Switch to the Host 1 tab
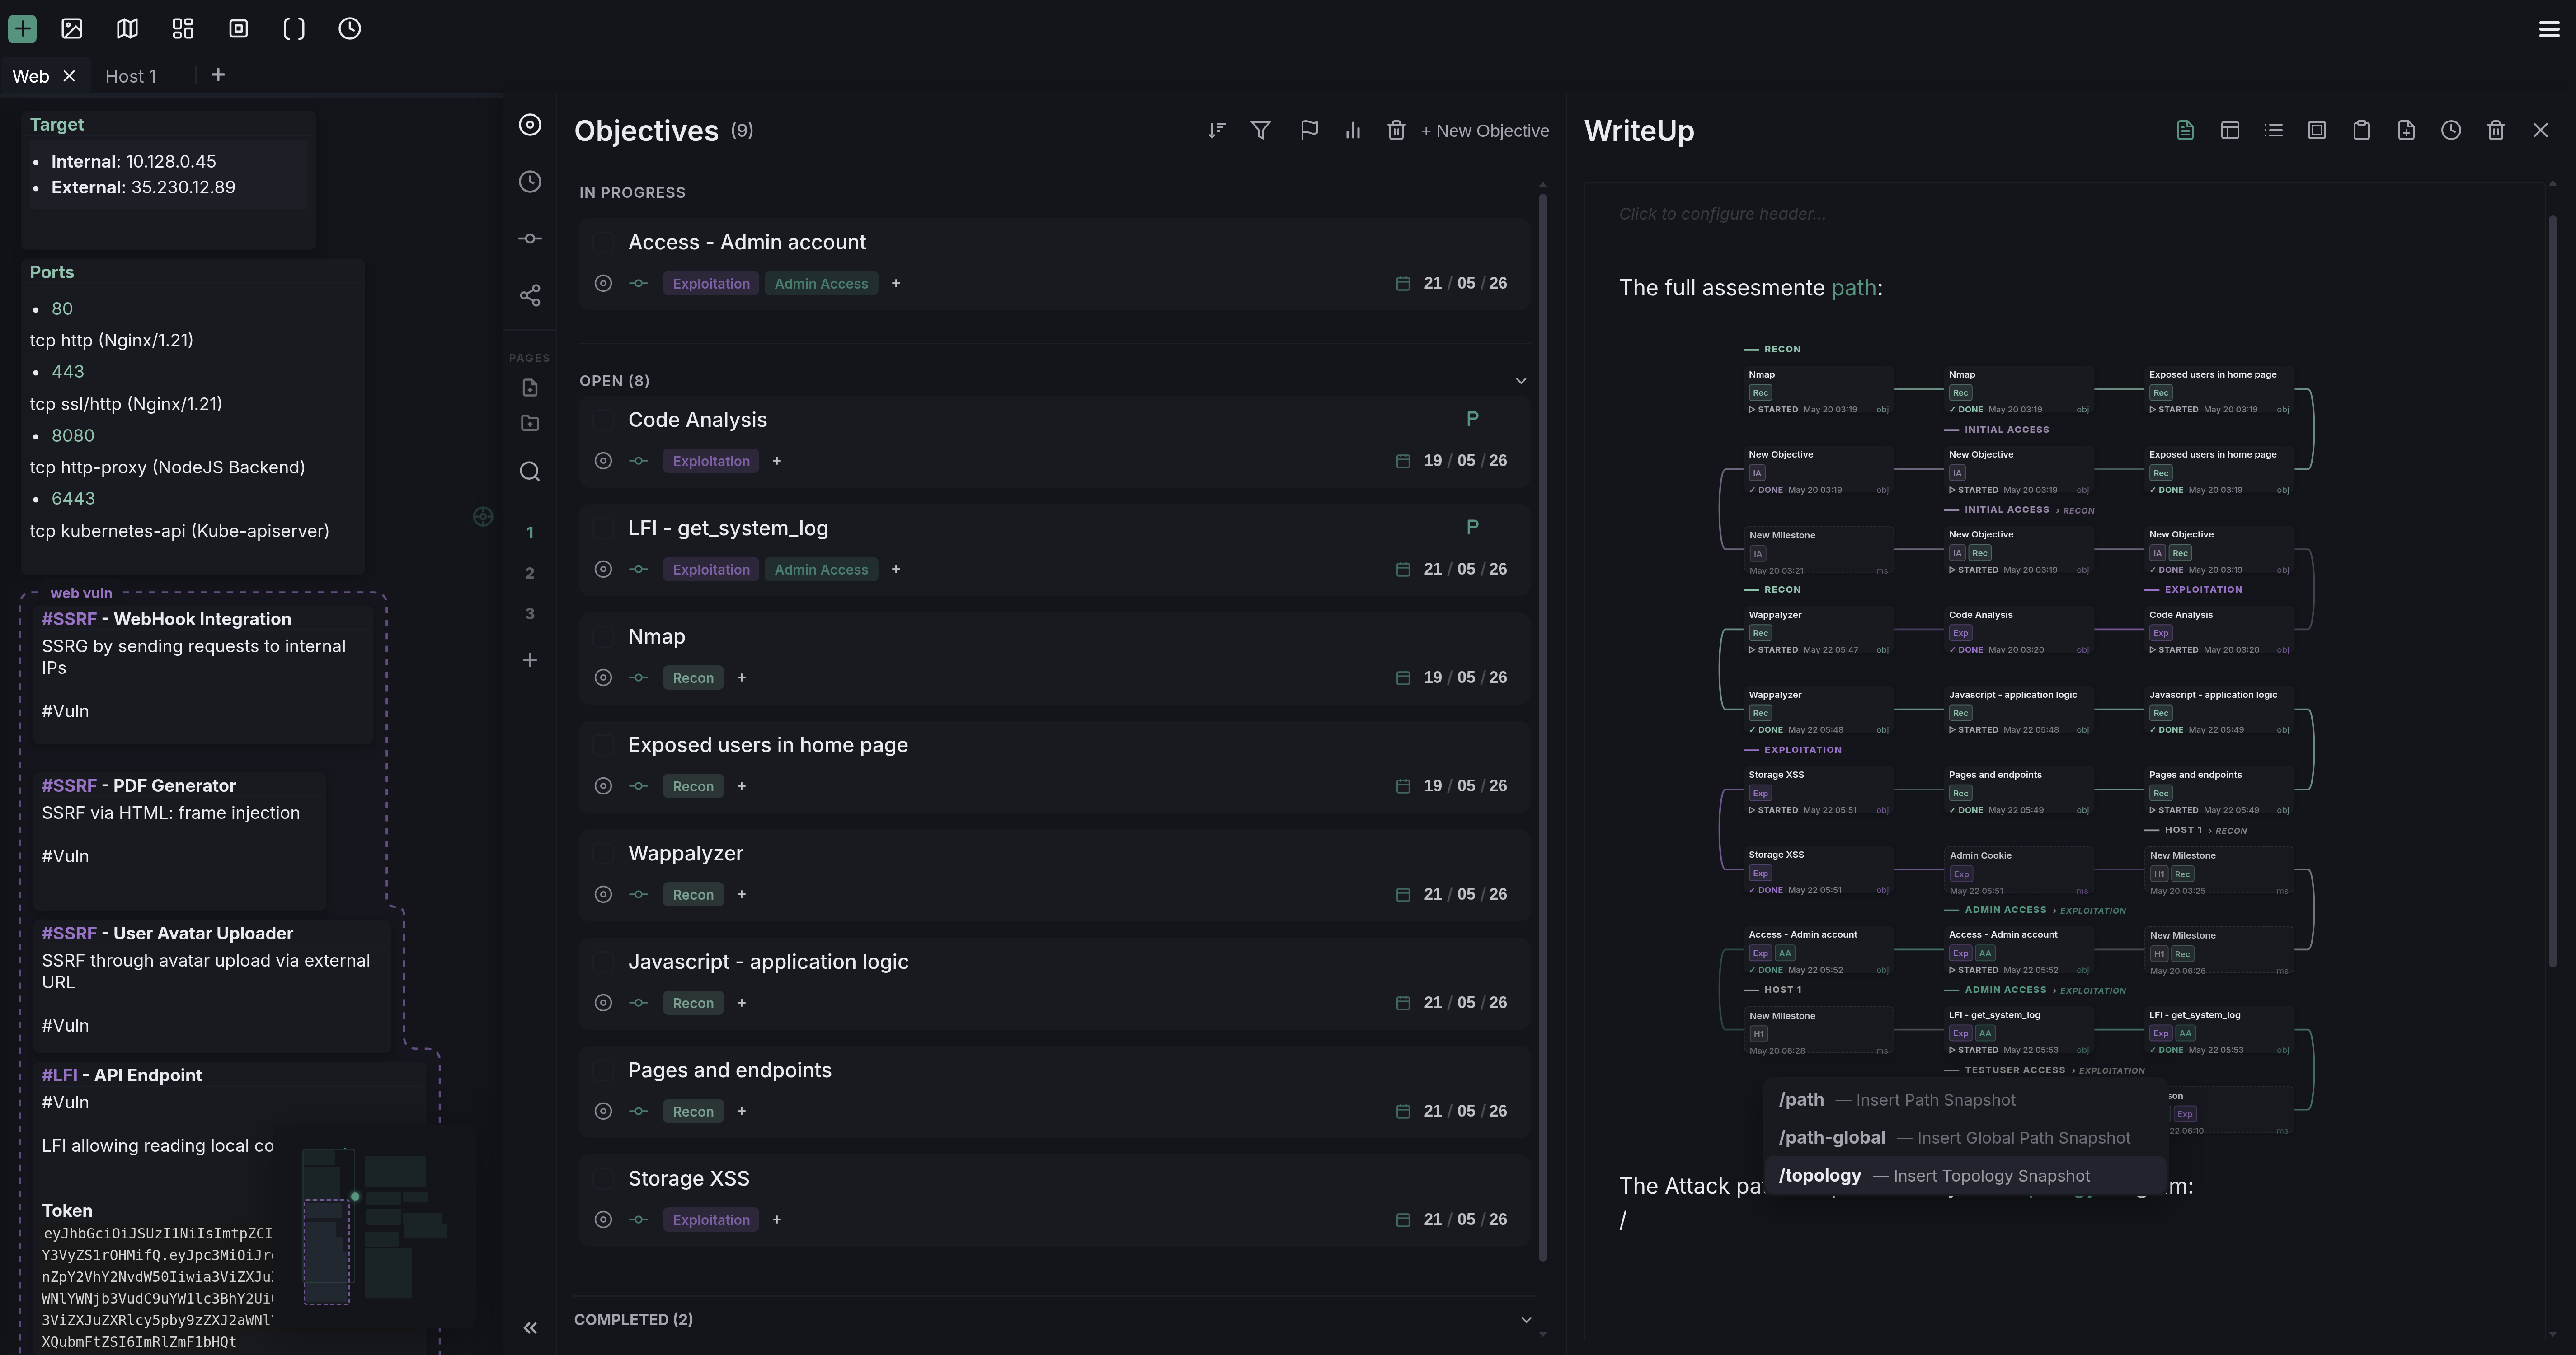Viewport: 2576px width, 1355px height. tap(131, 76)
